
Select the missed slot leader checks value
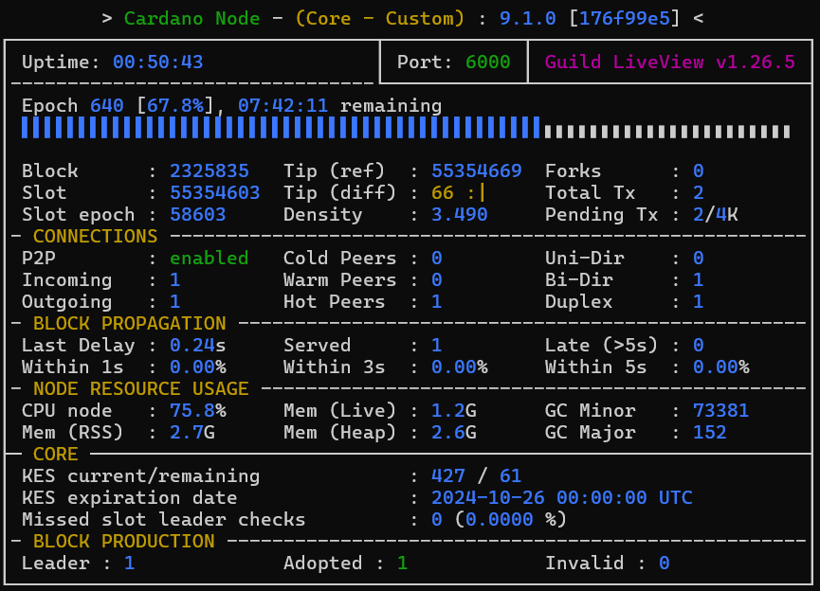[x=499, y=520]
